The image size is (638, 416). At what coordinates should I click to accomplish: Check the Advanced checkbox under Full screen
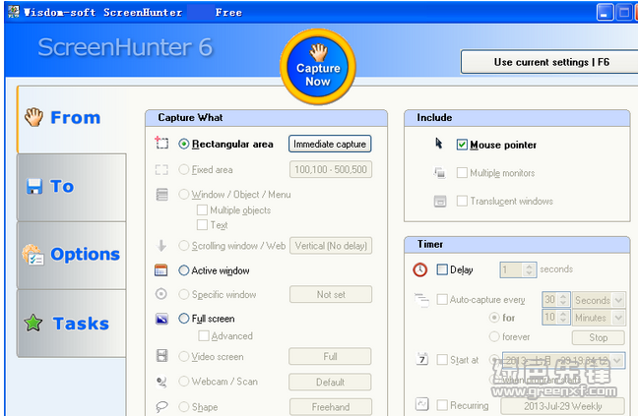click(204, 336)
